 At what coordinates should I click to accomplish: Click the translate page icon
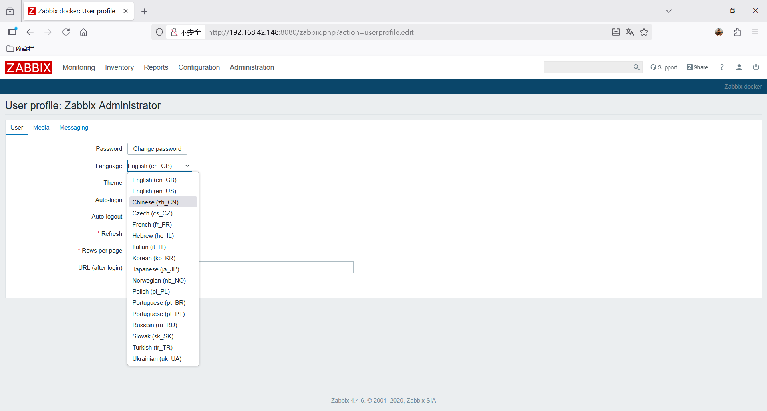(x=630, y=32)
